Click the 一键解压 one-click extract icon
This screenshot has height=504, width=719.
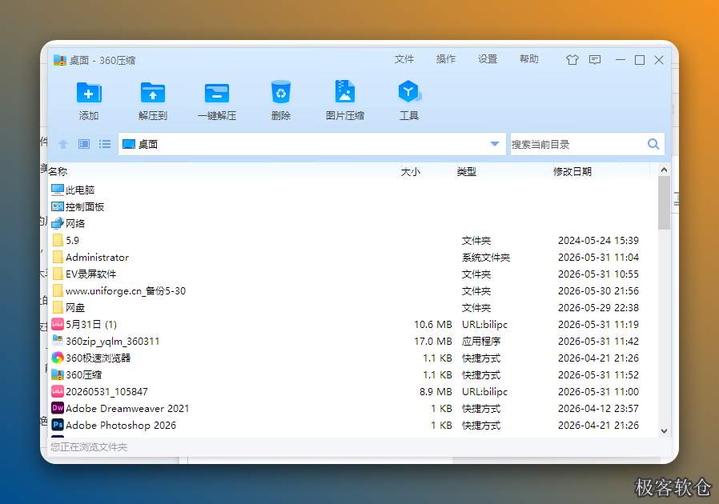(x=217, y=94)
